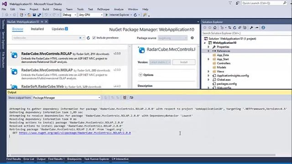Open the Server Explorer side panel
Viewport: 292px width, 164px height.
[x=3, y=40]
